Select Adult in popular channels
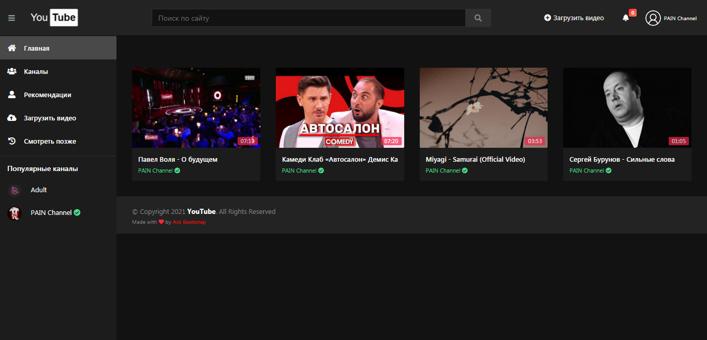Screen dimensions: 707x340 pos(39,190)
